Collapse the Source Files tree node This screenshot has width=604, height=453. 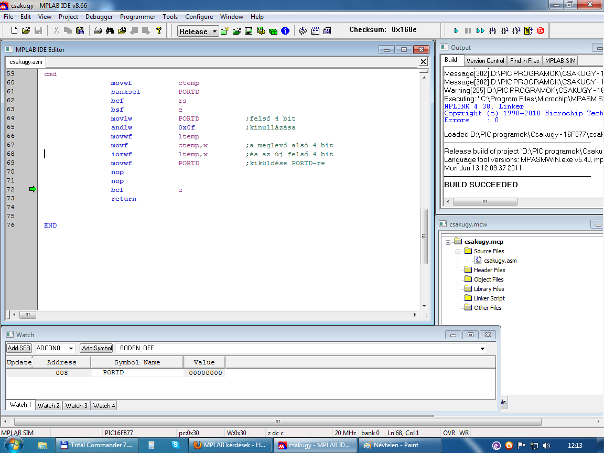pyautogui.click(x=458, y=251)
